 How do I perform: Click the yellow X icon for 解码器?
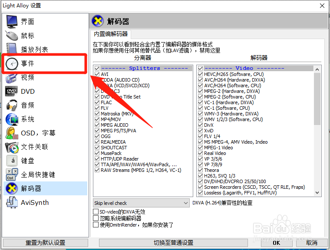tap(12, 188)
